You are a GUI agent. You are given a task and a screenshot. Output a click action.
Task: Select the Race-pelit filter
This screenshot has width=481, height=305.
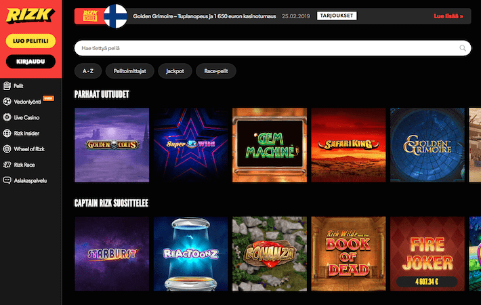[x=216, y=71]
